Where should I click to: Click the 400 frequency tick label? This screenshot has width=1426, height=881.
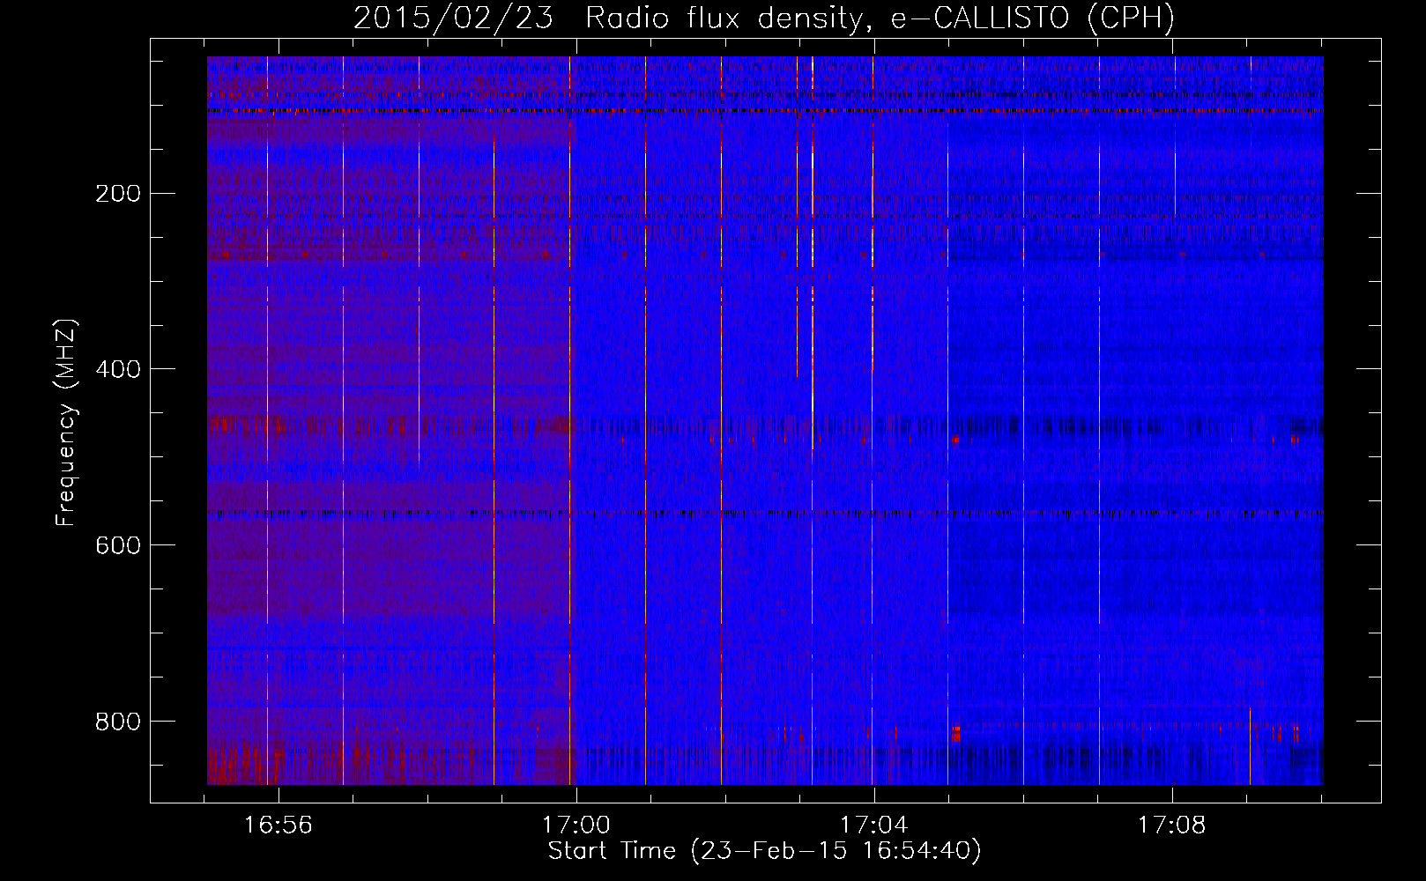click(x=118, y=369)
